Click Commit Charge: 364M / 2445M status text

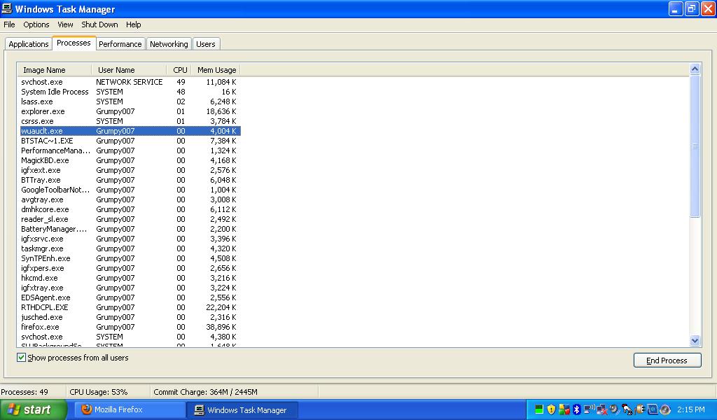205,392
